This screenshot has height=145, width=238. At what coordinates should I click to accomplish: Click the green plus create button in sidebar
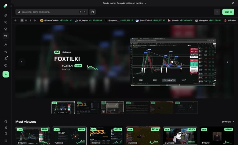(x=6, y=74)
